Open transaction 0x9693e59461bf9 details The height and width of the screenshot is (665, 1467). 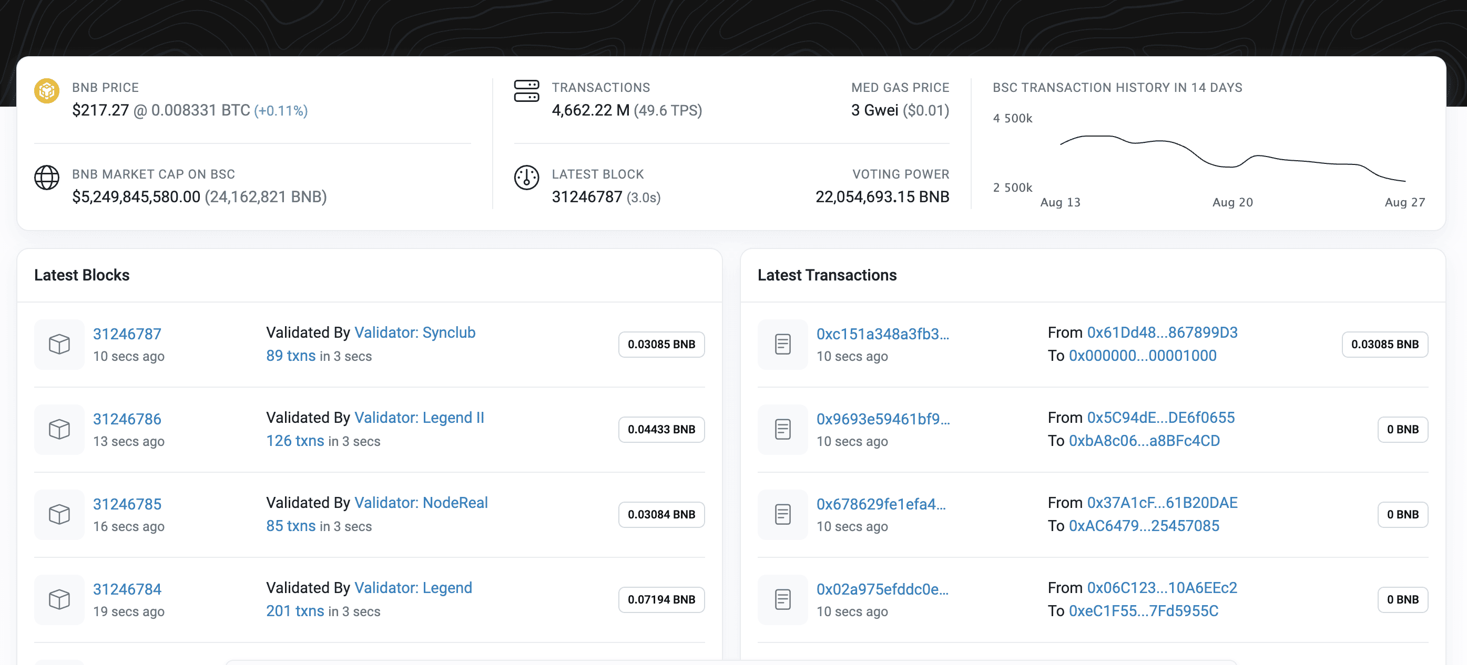click(883, 419)
